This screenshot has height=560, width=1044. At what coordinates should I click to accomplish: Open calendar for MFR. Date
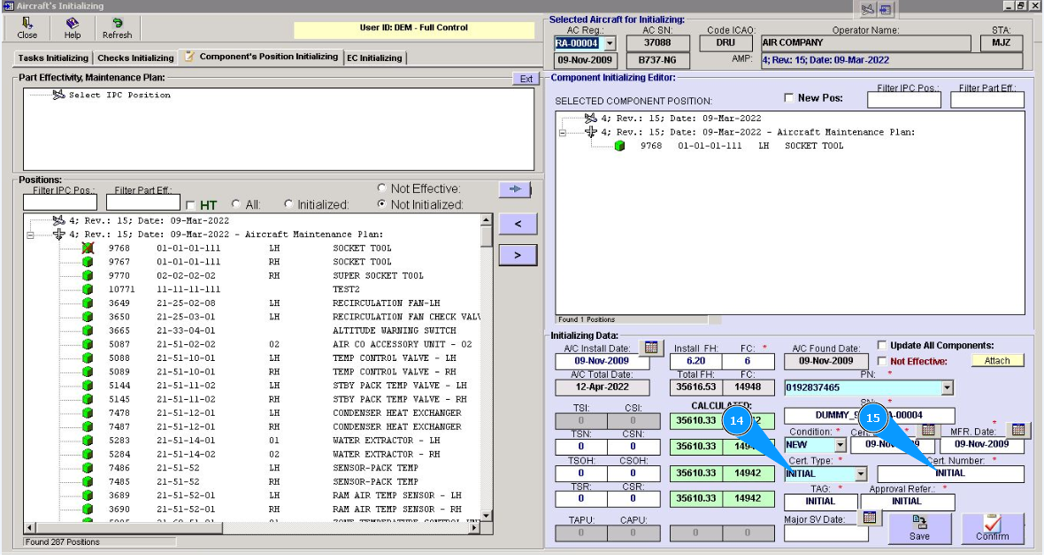pyautogui.click(x=1018, y=430)
